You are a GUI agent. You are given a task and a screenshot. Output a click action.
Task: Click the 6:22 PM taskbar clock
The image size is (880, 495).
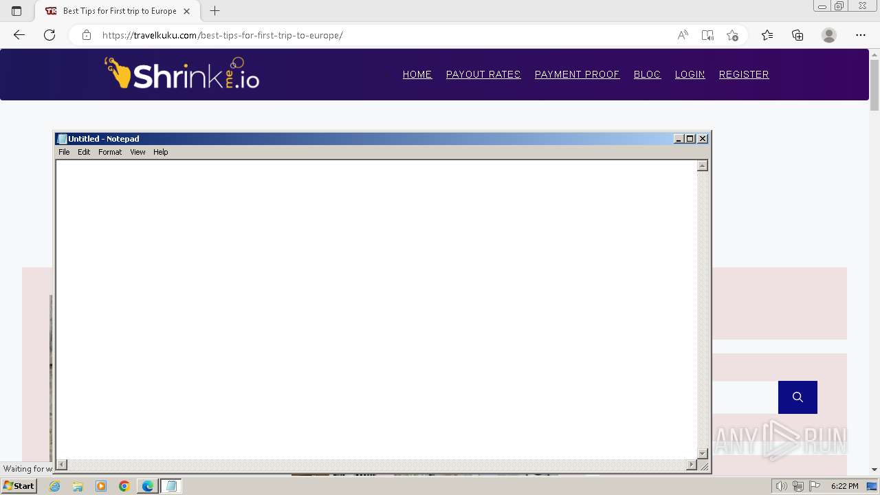(844, 486)
